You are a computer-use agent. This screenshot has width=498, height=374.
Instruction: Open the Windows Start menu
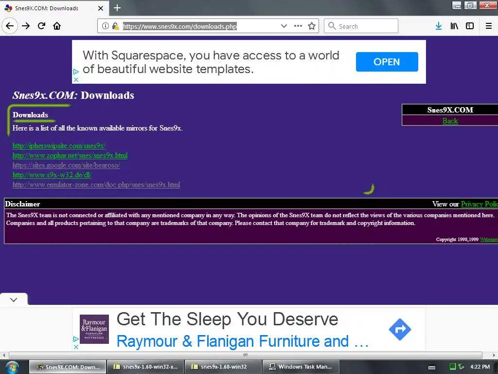pyautogui.click(x=12, y=367)
